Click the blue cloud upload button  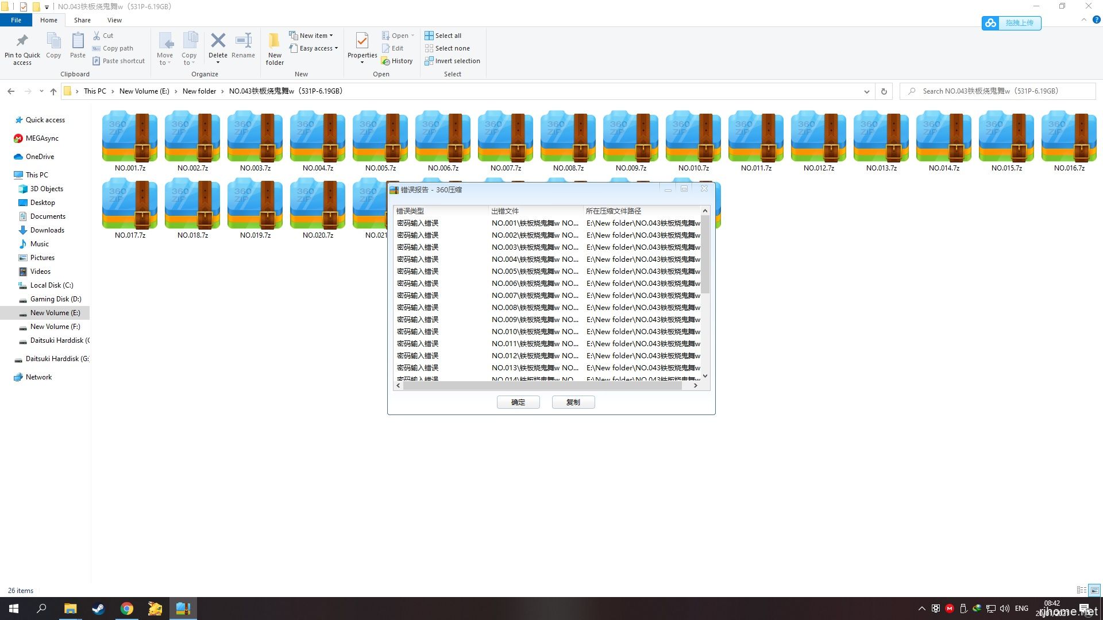1011,23
